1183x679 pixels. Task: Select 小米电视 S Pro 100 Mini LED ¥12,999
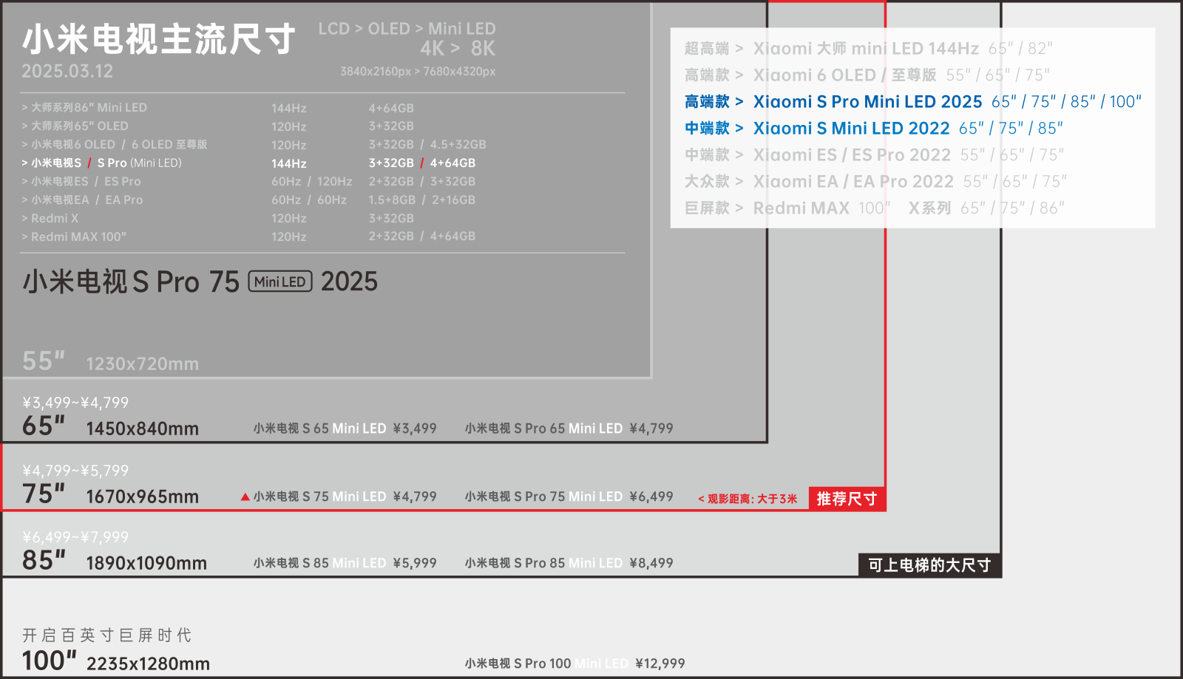coord(575,663)
